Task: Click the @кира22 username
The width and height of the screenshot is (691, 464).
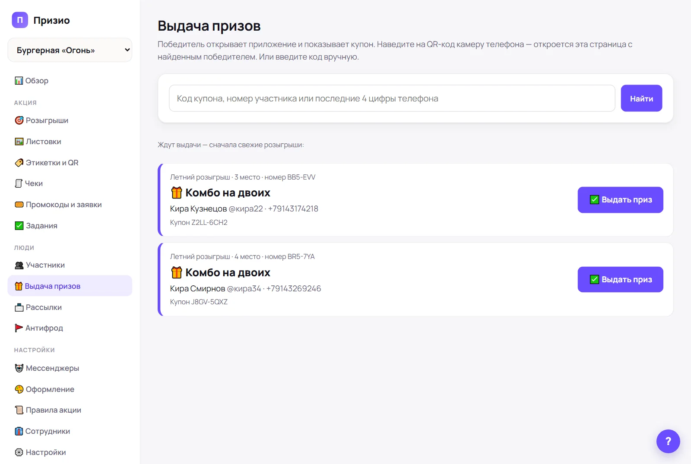Action: click(x=246, y=209)
